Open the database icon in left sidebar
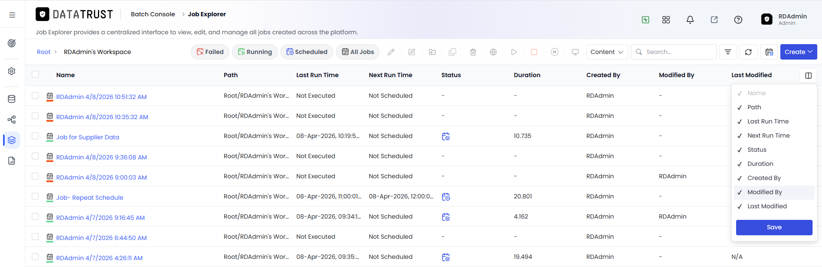 click(12, 99)
